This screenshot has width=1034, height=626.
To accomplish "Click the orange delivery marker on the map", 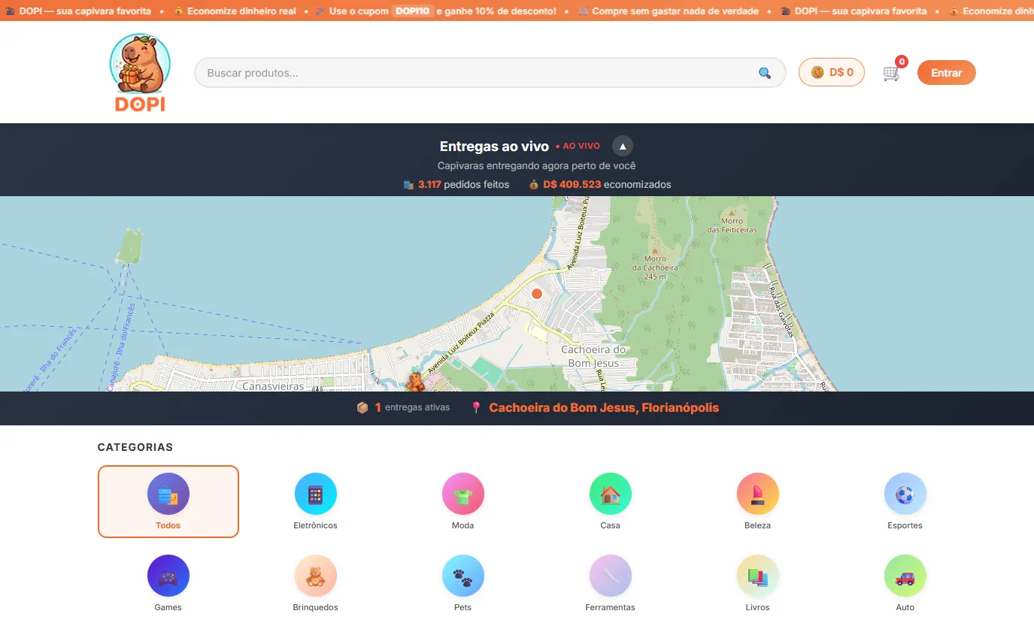I will (x=537, y=294).
